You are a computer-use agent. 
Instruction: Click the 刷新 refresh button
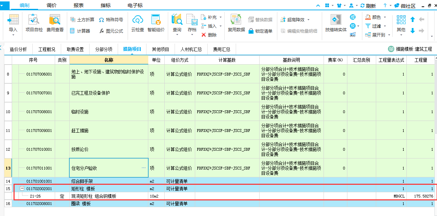(x=368, y=6)
